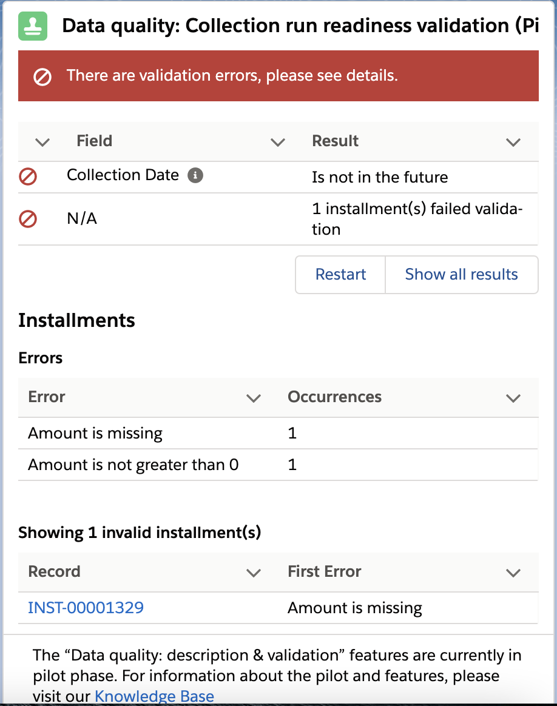This screenshot has width=557, height=706.
Task: Click the prohibition icon in error banner
Action: coord(41,75)
